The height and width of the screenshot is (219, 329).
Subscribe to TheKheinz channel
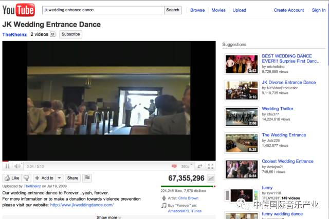pyautogui.click(x=71, y=34)
